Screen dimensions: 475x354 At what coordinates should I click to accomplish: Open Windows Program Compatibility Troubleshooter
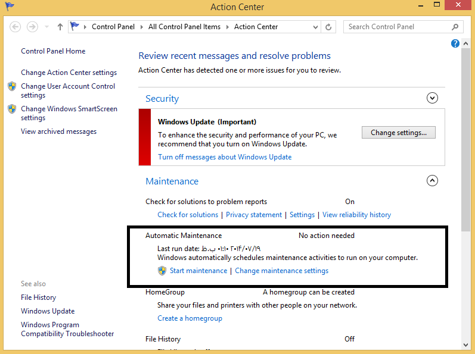(67, 329)
